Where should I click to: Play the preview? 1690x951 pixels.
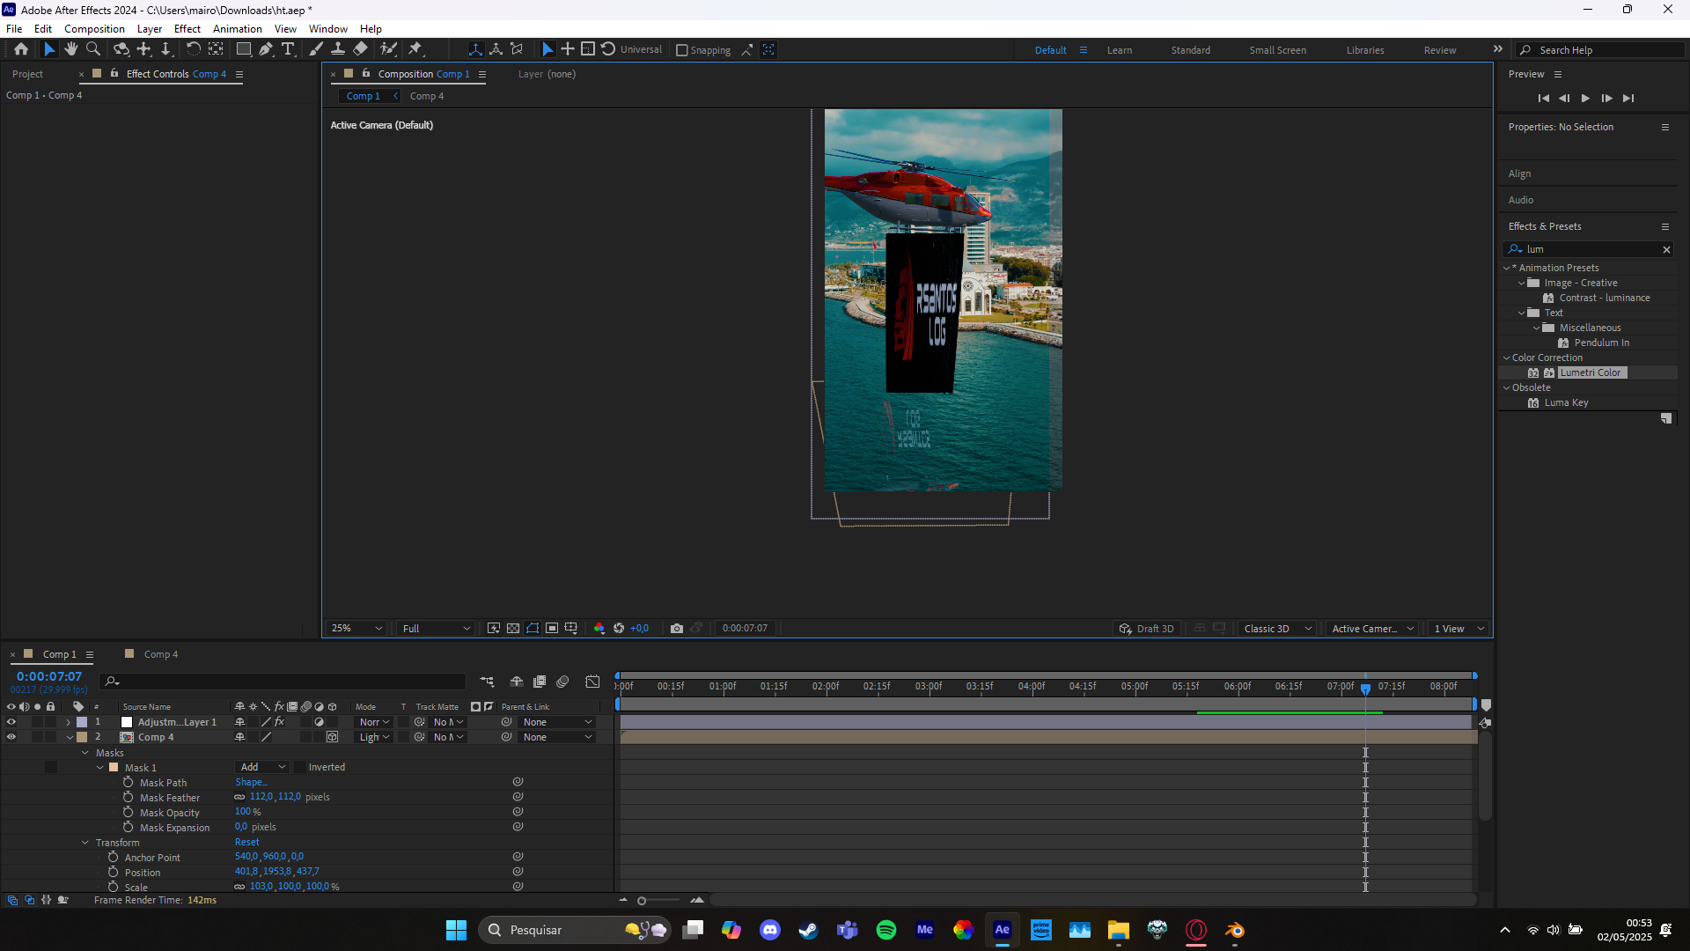click(1585, 99)
